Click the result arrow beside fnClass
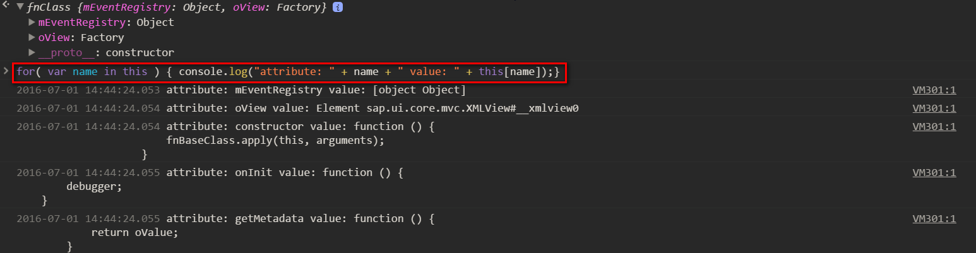 [x=6, y=7]
